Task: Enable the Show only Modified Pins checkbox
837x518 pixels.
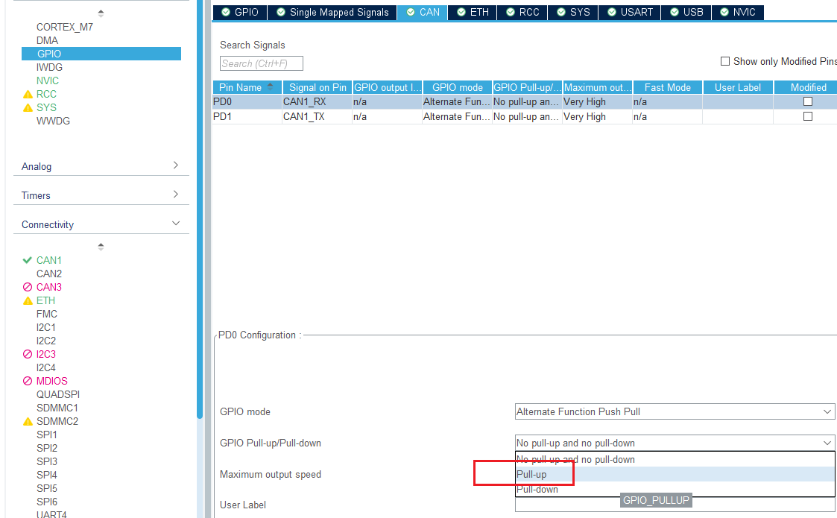Action: [x=724, y=61]
